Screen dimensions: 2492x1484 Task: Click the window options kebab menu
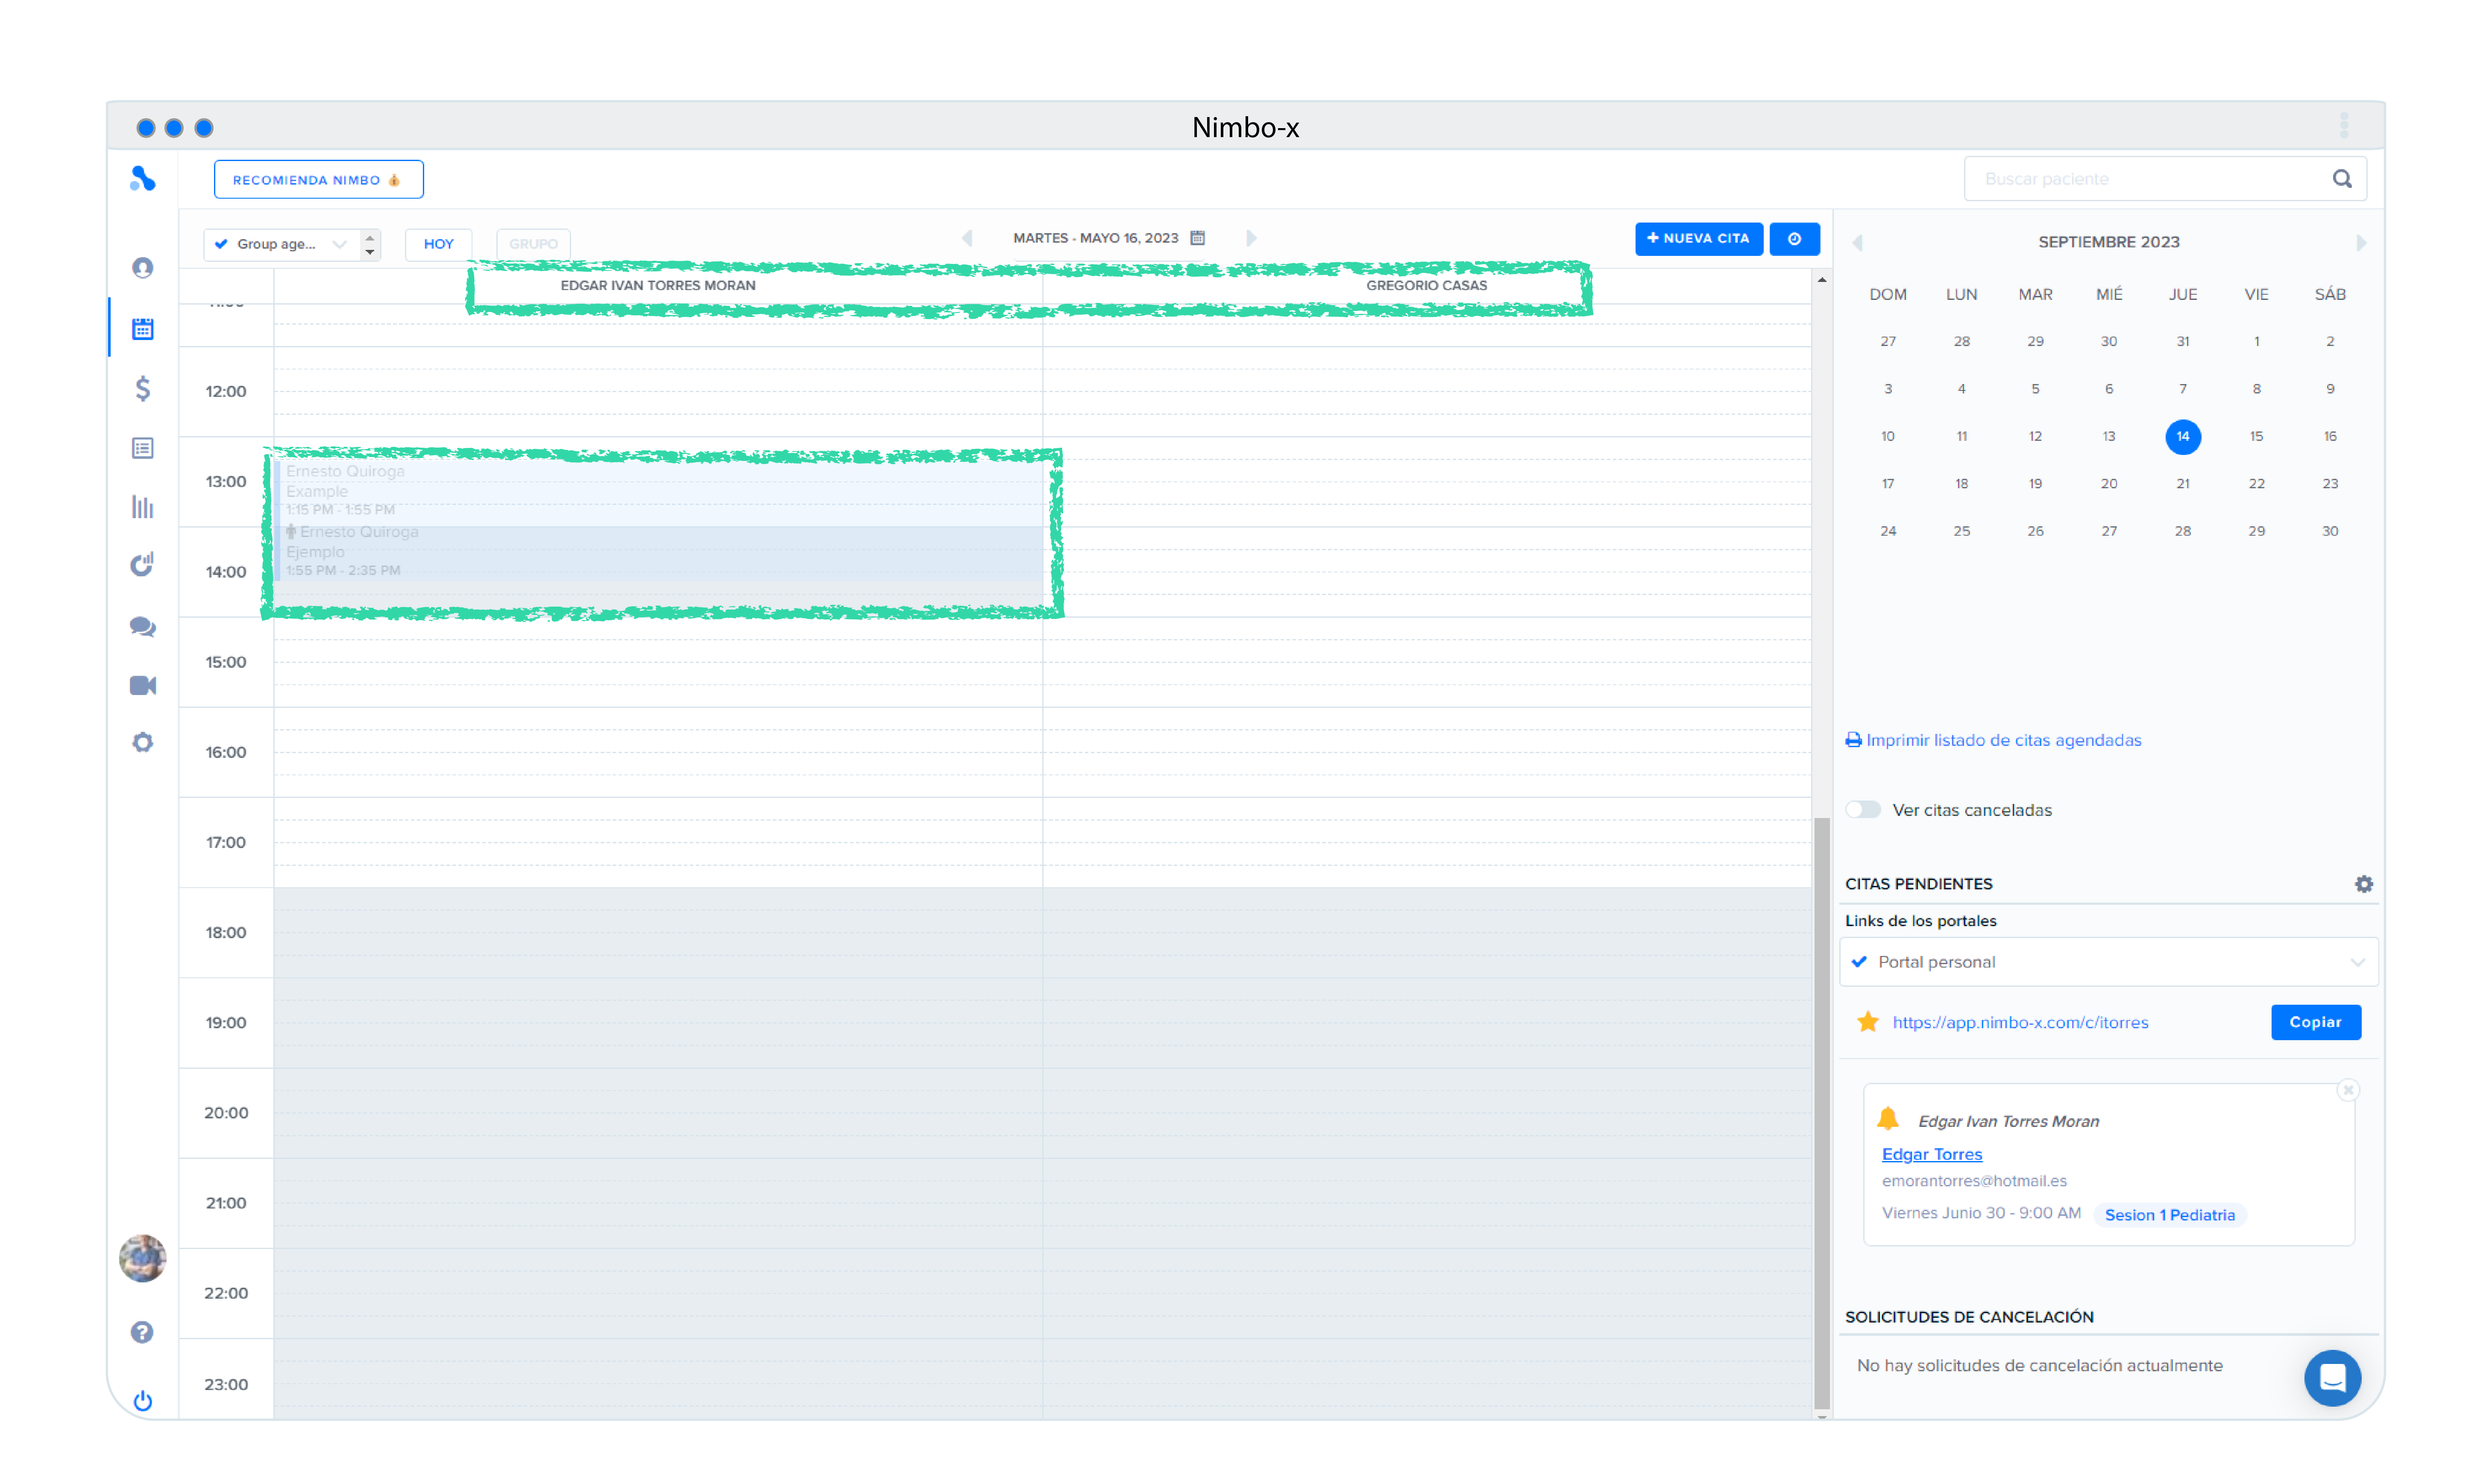[2344, 126]
